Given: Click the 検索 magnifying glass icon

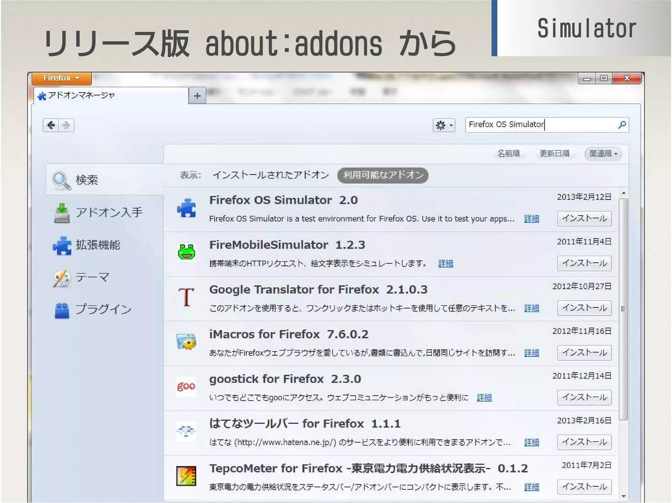Looking at the screenshot, I should [61, 180].
